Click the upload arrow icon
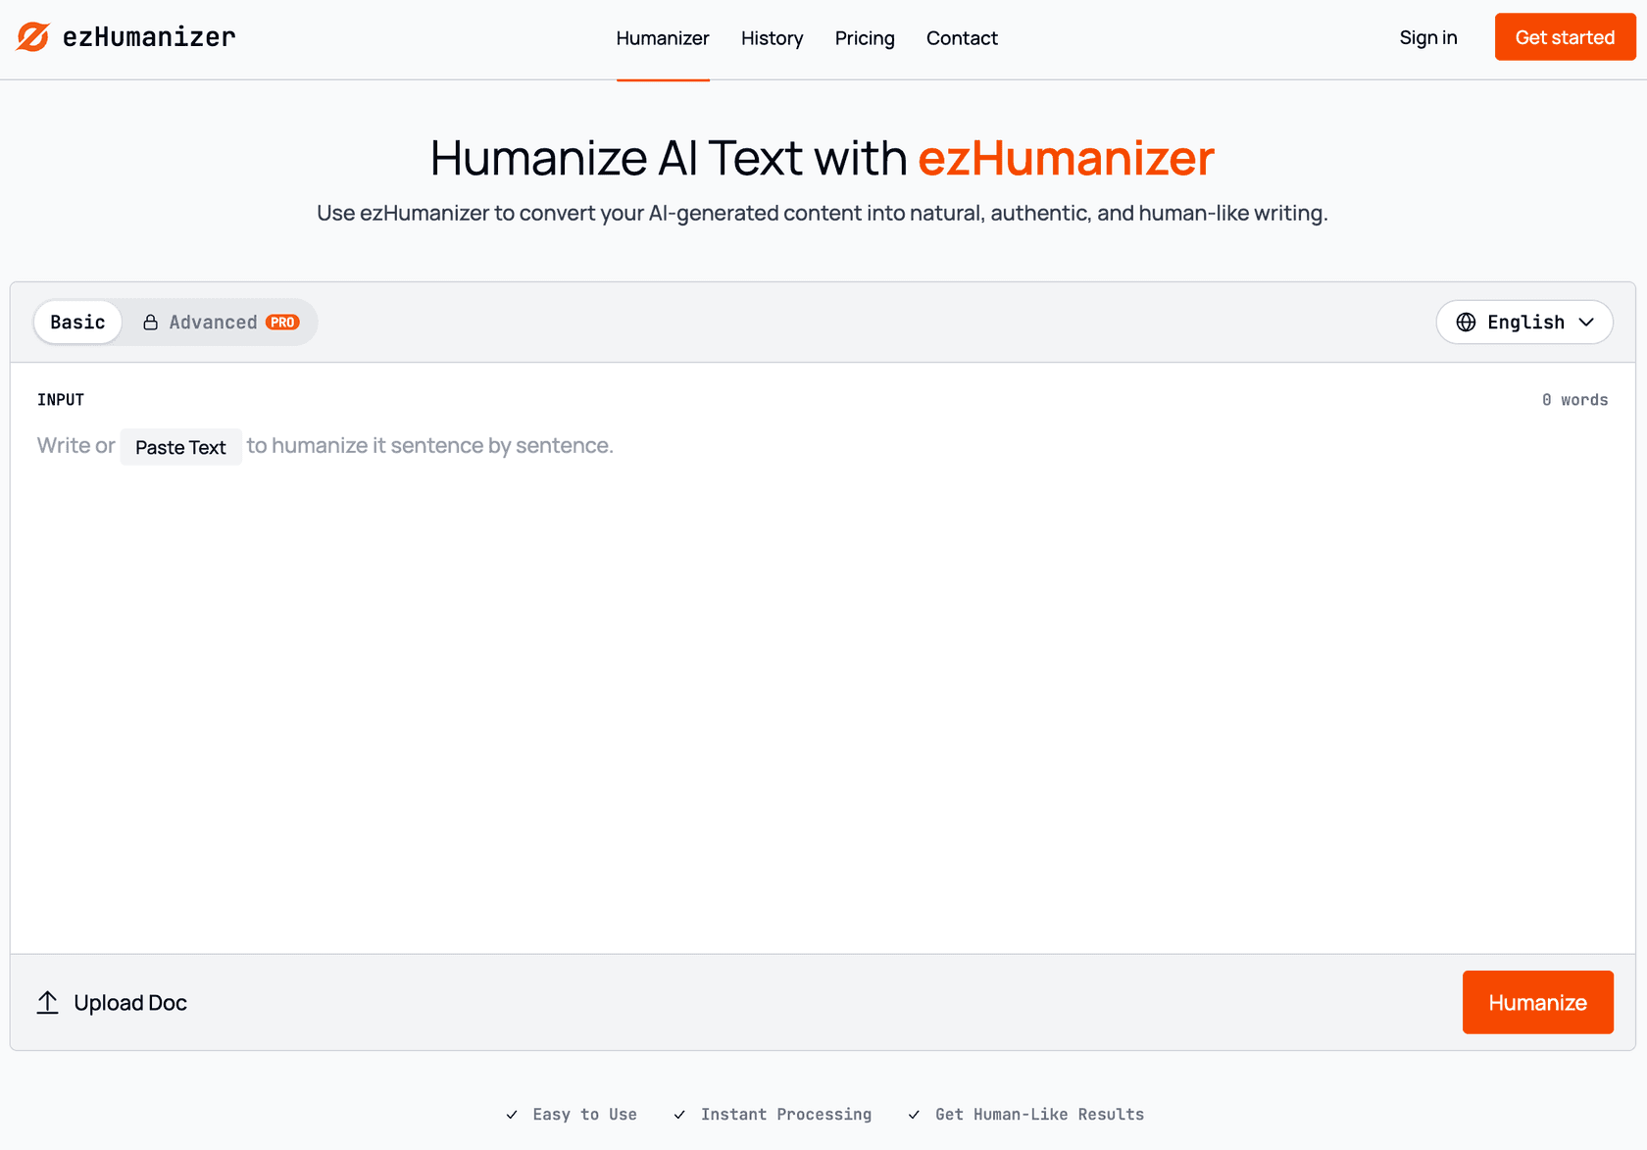The height and width of the screenshot is (1150, 1647). (48, 1003)
